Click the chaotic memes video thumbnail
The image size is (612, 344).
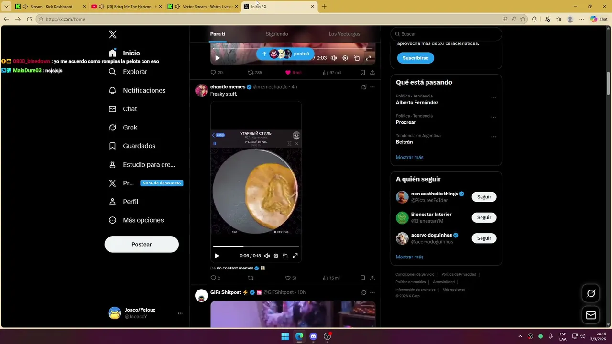[256, 182]
